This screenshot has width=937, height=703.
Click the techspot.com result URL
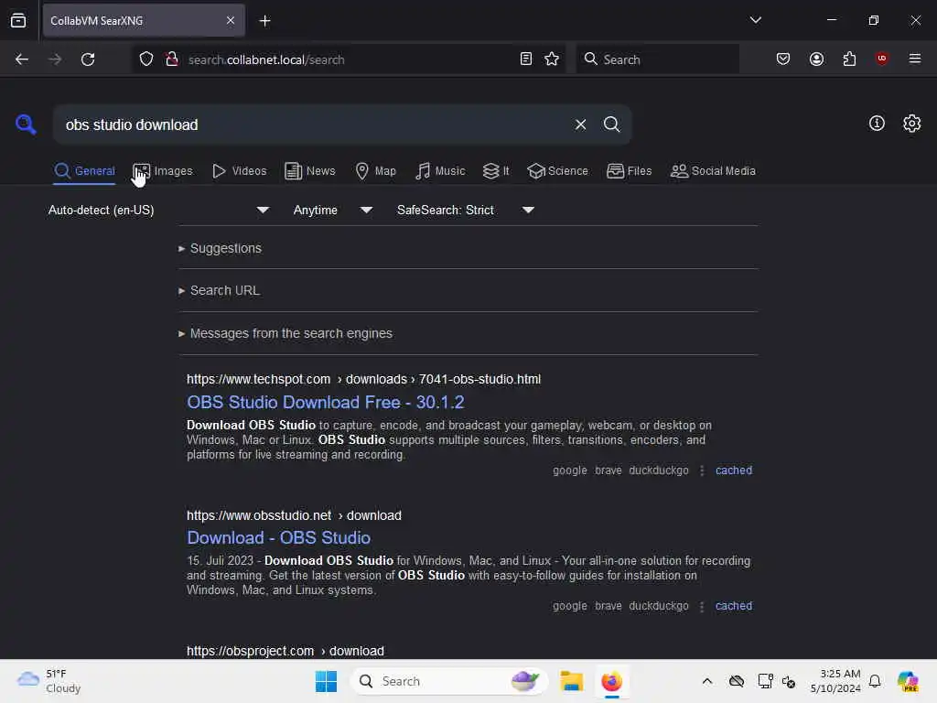[363, 380]
